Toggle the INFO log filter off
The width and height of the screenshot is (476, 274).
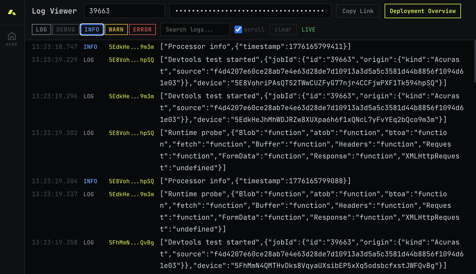click(92, 29)
